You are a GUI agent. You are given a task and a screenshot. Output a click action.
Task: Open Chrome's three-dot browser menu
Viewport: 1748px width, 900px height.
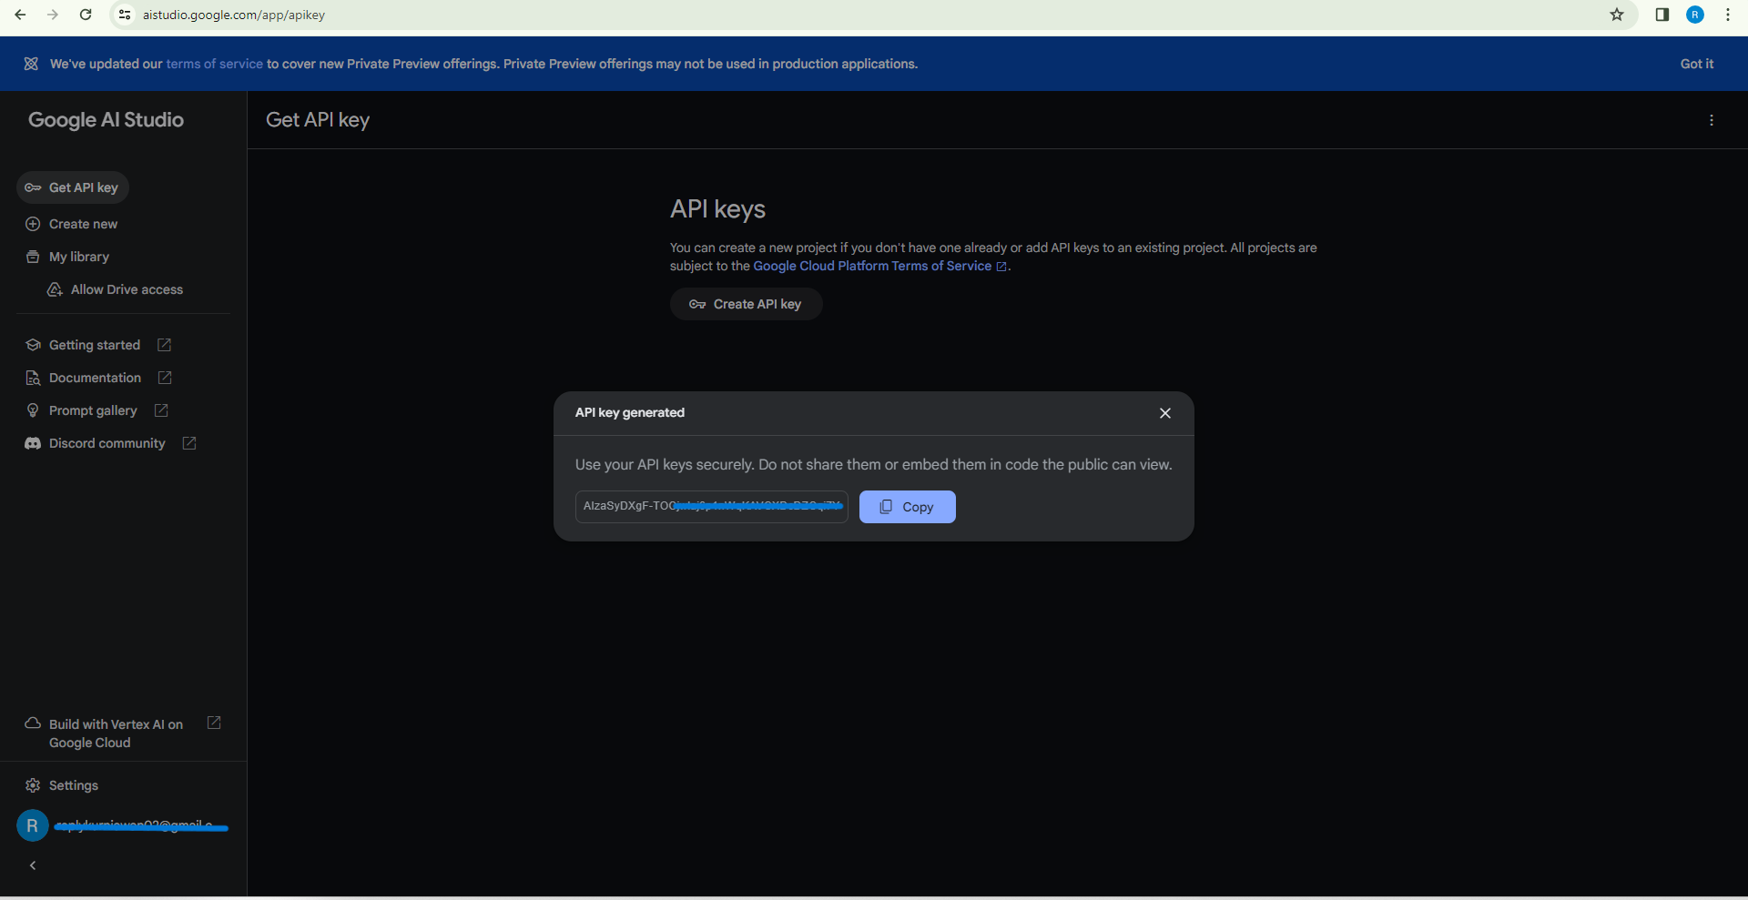1727,15
